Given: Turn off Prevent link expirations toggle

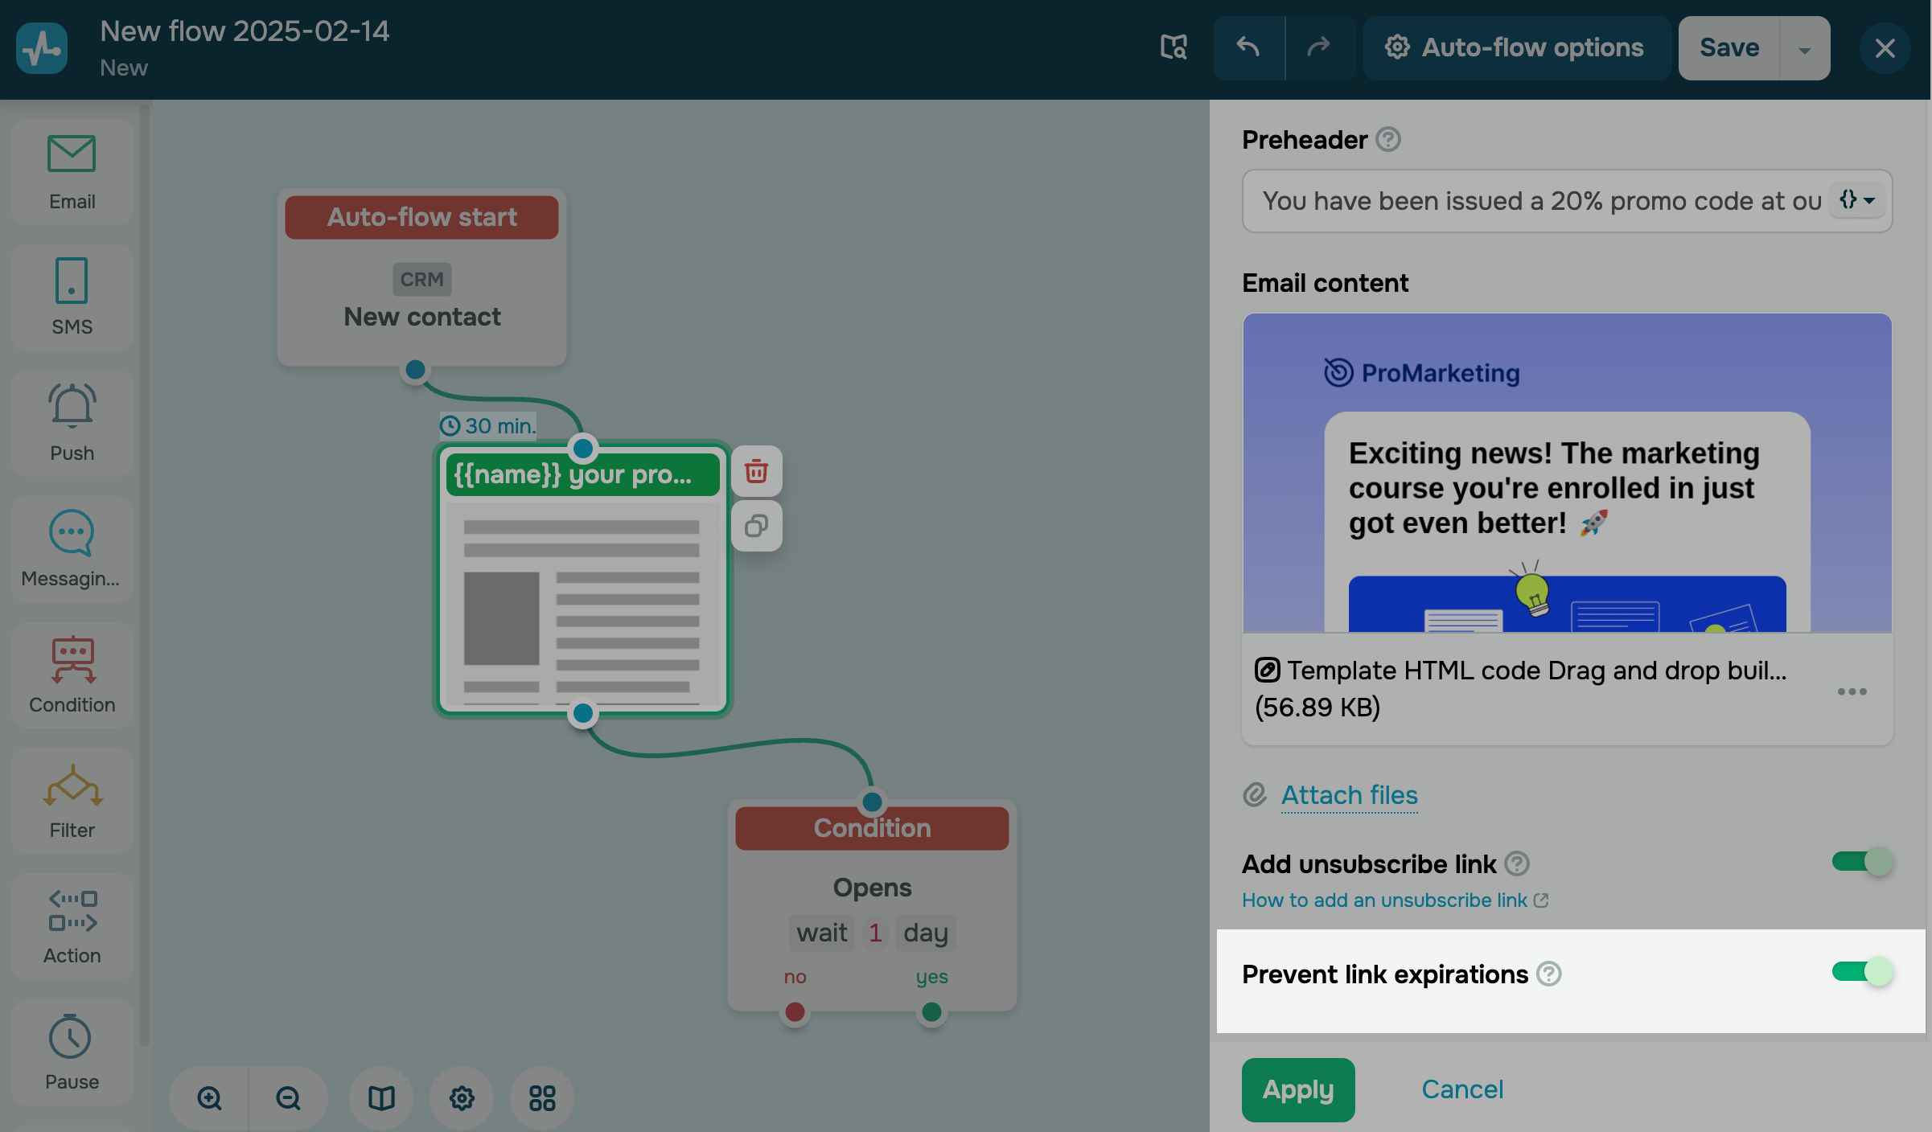Looking at the screenshot, I should click(x=1862, y=972).
